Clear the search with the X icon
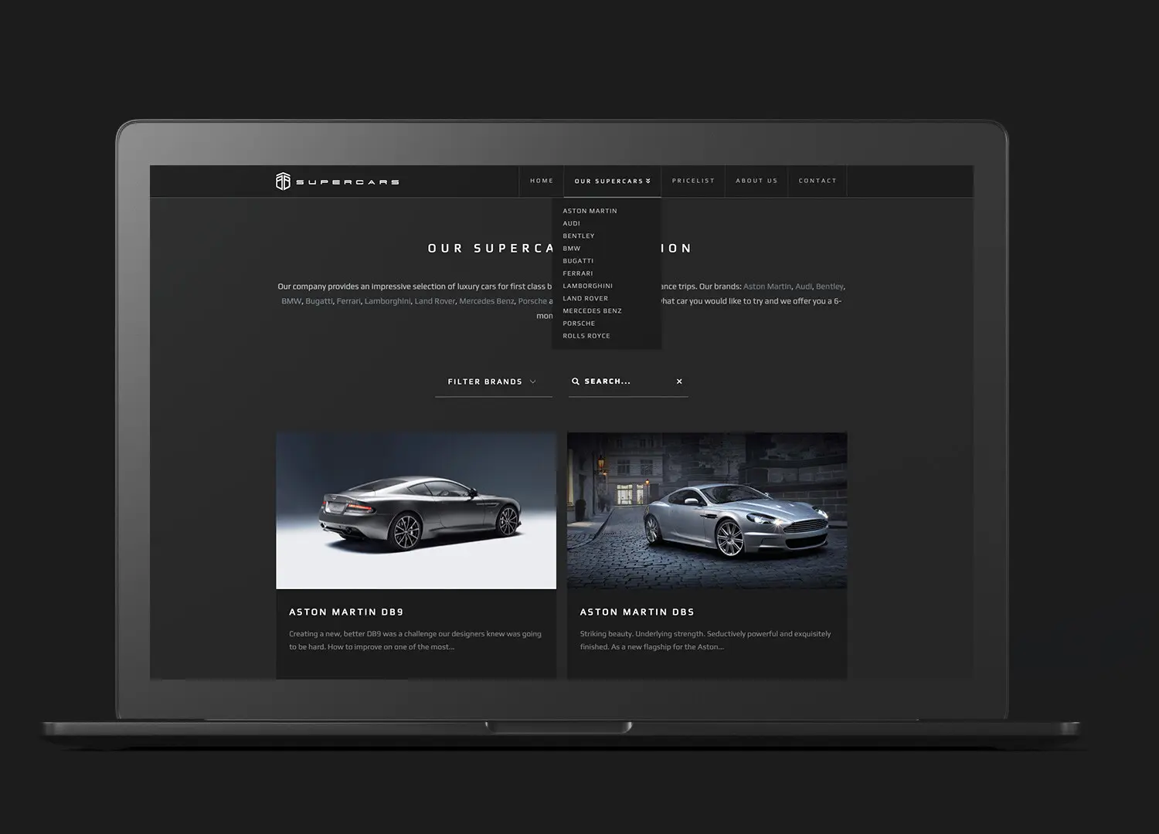This screenshot has width=1159, height=834. pos(679,381)
